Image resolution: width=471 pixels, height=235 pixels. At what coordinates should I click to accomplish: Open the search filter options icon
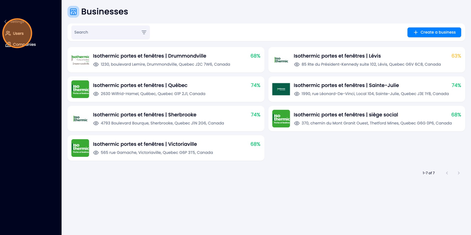click(144, 32)
